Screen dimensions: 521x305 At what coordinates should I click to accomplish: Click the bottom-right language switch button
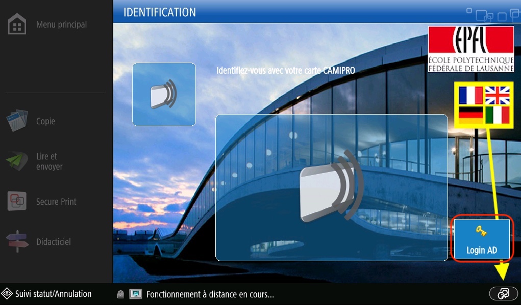[503, 294]
